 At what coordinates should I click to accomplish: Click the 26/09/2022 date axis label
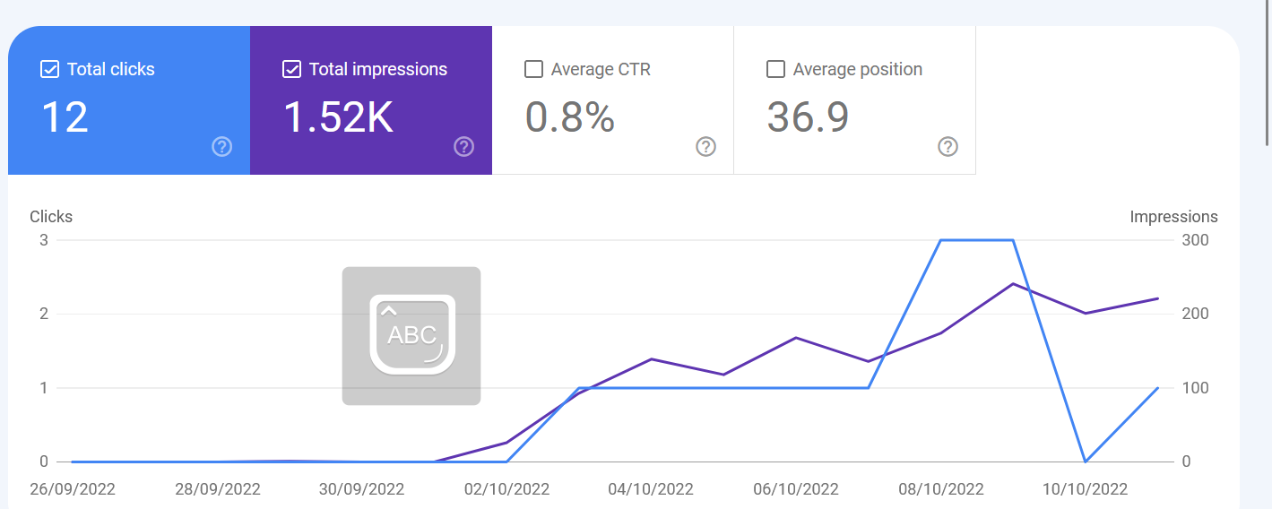[x=73, y=489]
